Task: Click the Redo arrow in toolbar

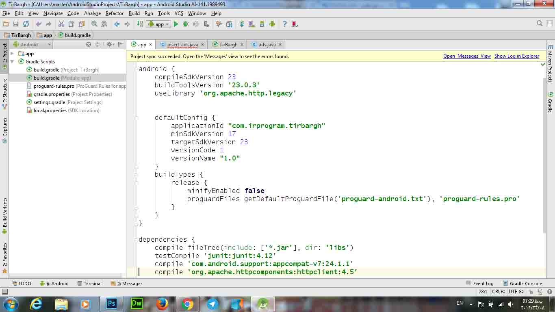Action: [x=49, y=24]
